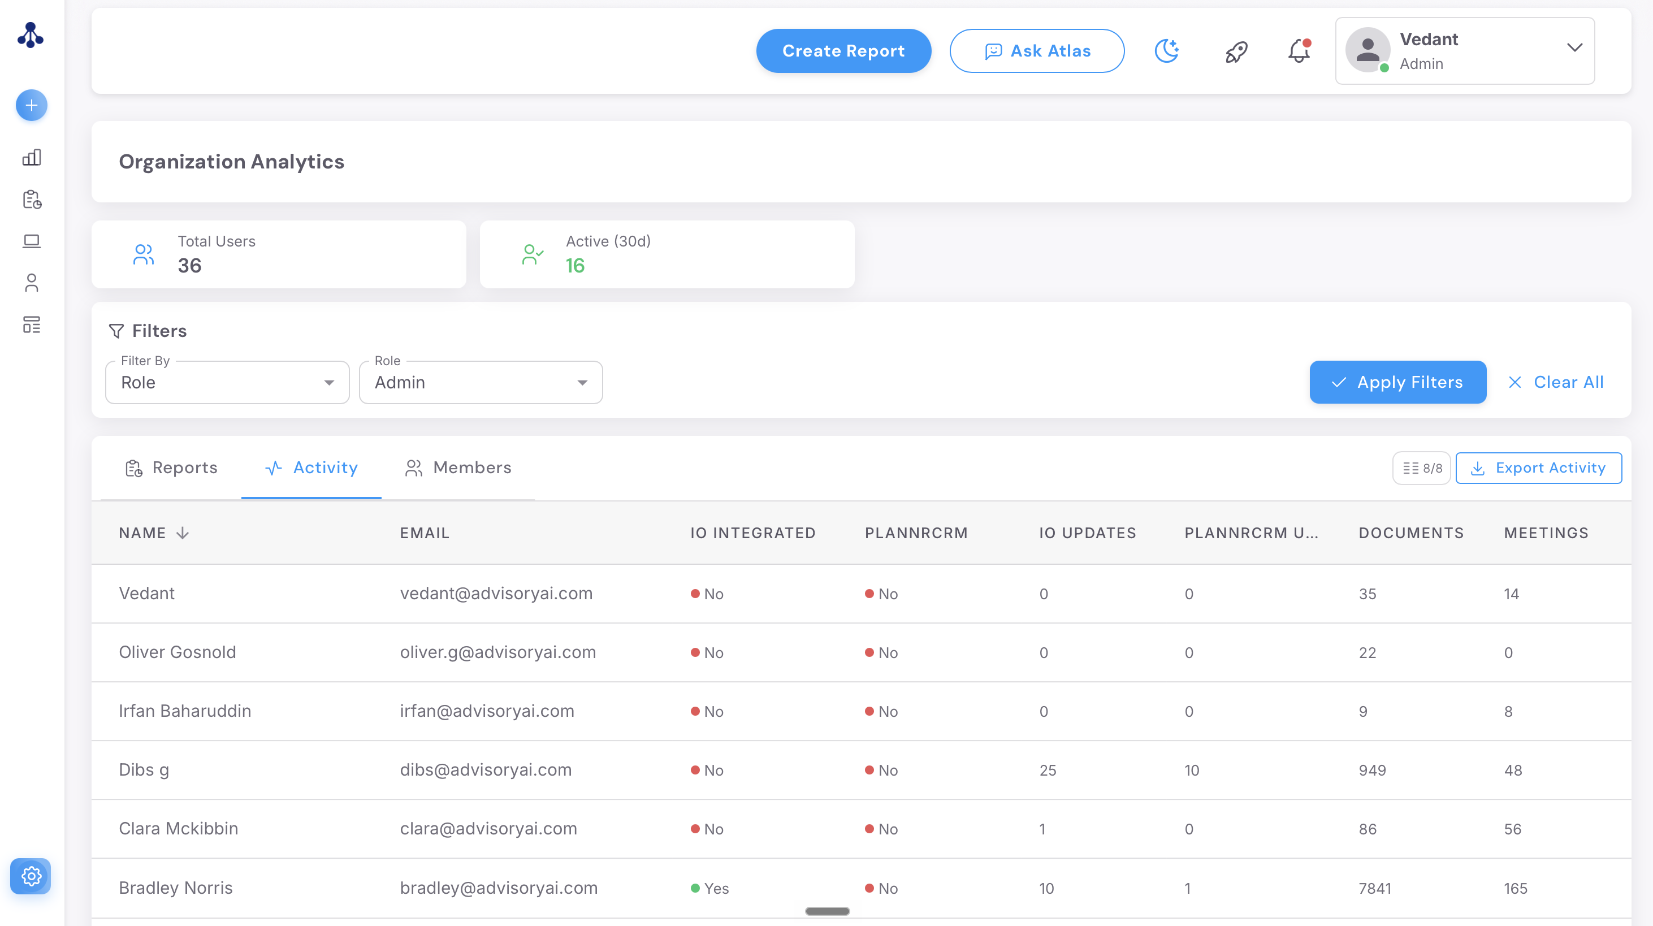Screen dimensions: 1653x926
Task: Click the IO INTEGRATED column header
Action: 752,533
